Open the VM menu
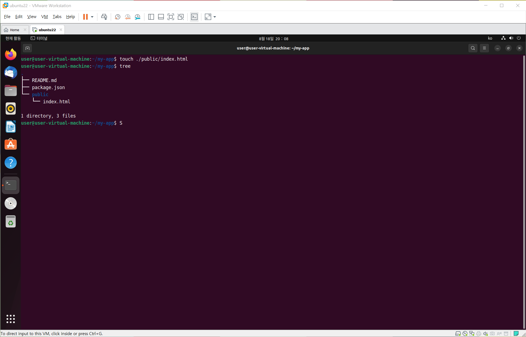The image size is (526, 337). pyautogui.click(x=44, y=17)
